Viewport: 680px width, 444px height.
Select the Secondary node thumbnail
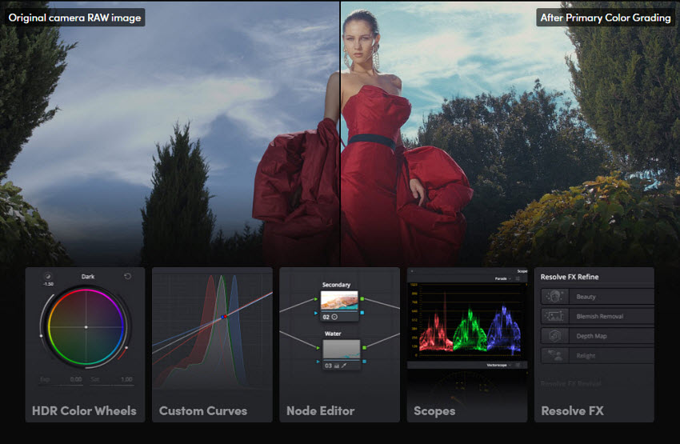point(339,301)
